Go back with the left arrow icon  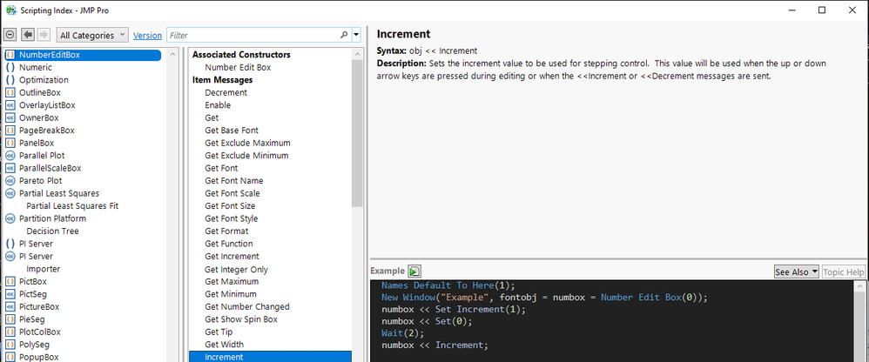click(28, 35)
